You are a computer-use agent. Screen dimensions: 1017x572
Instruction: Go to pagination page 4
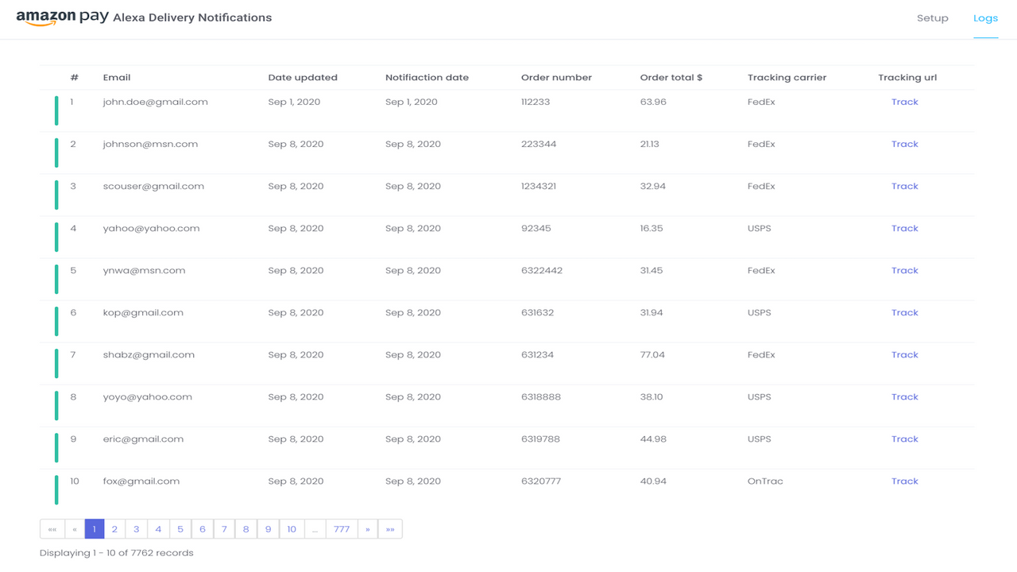pos(158,529)
